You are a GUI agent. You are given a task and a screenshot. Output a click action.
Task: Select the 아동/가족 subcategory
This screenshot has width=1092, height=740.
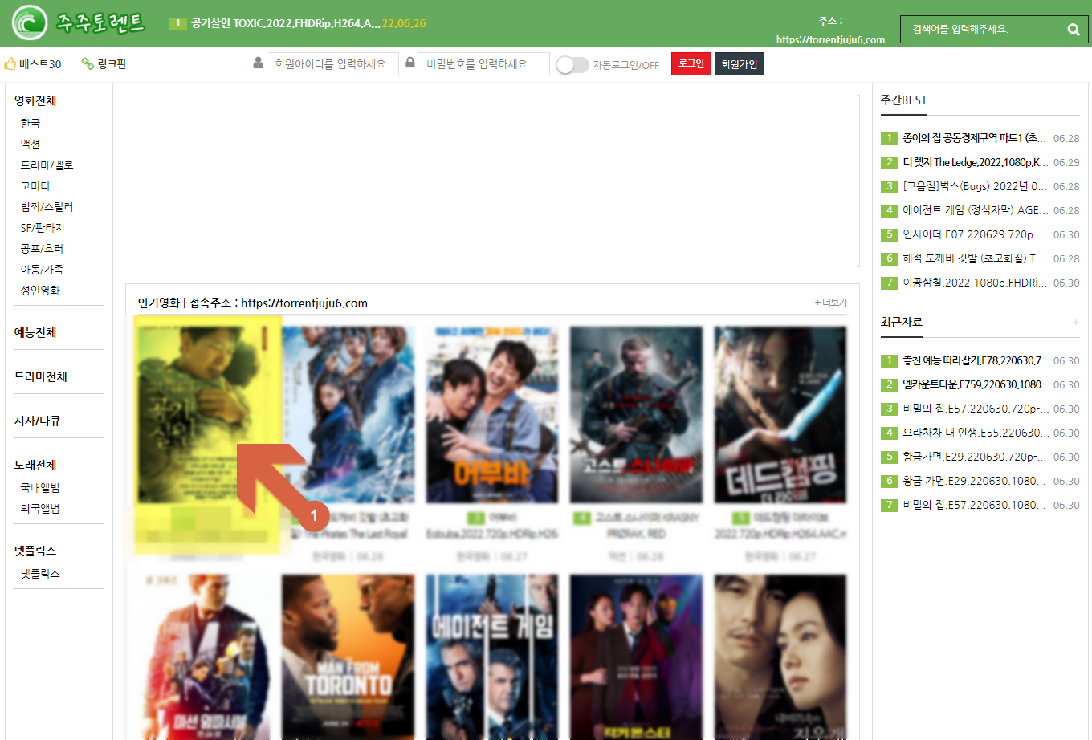(42, 269)
